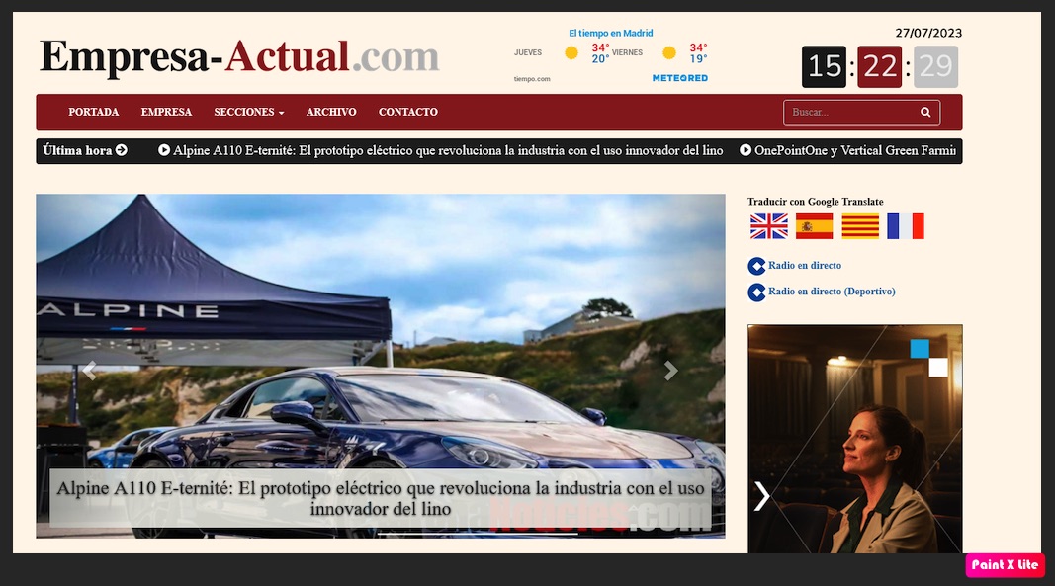Go to previous slide in carousel

90,370
